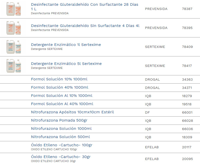Viewport: 200px width, 163px height.
Task: Open the Gluteraldehído Sin Surfactante product thumbnail
Action: point(14,28)
